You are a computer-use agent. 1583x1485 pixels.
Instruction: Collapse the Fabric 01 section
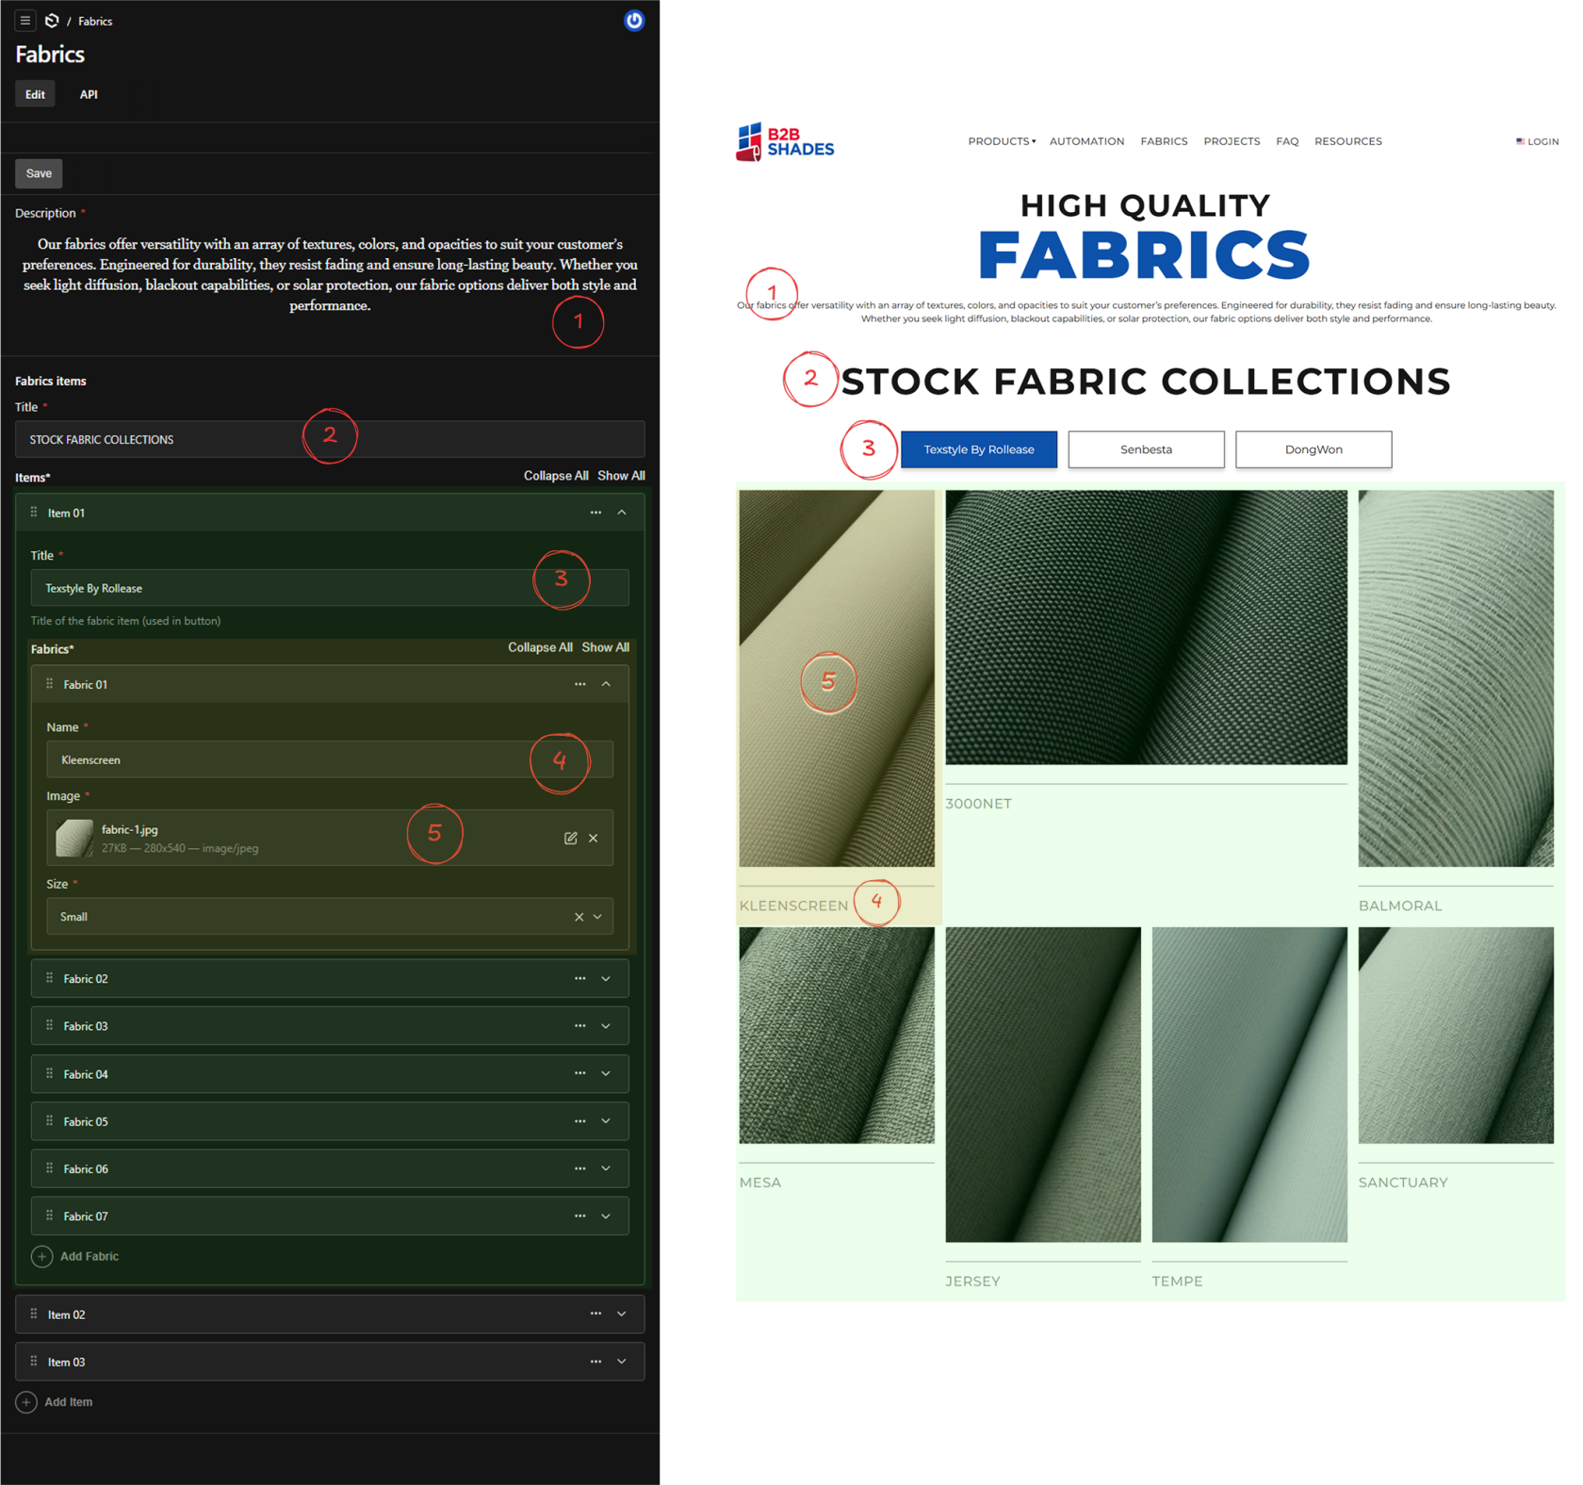coord(606,684)
